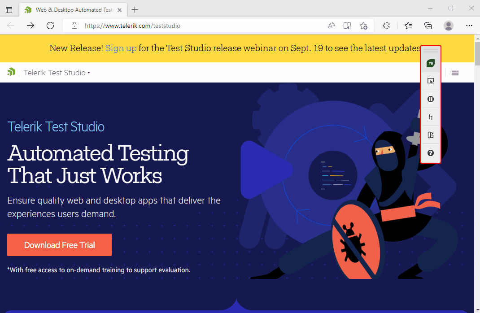Open the DOM explorer tree icon
The image size is (480, 313).
tap(430, 117)
